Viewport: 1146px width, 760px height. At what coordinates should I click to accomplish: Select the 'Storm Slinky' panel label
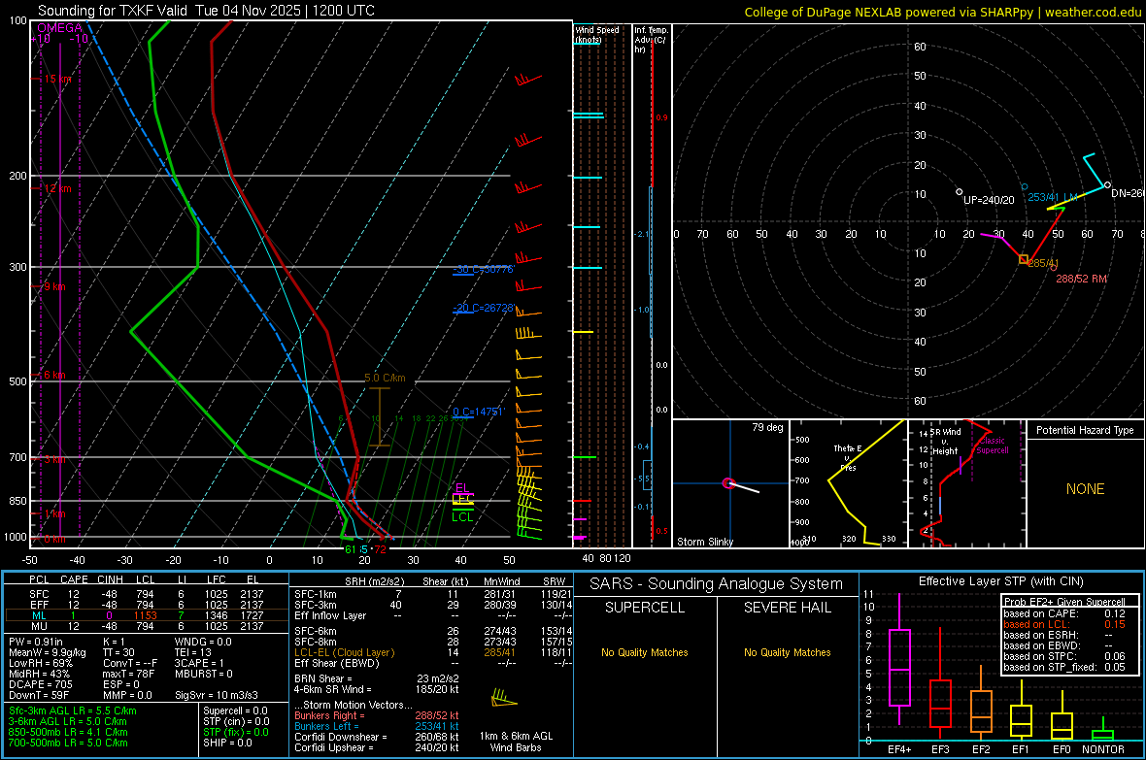tap(704, 542)
